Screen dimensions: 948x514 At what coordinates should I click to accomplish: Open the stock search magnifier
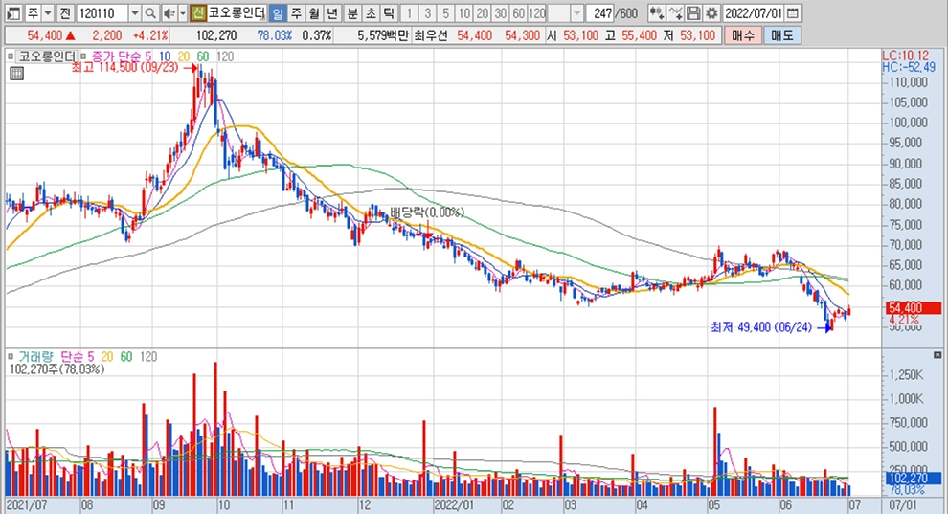click(x=150, y=12)
